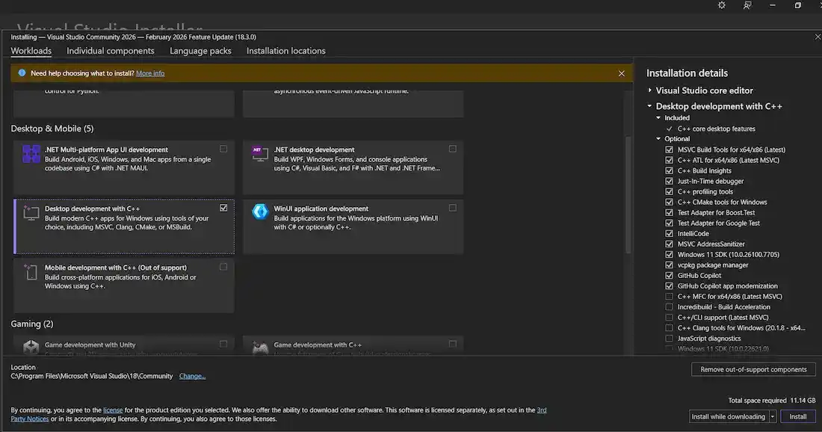Open installer settings gear icon
The image size is (822, 432).
[x=722, y=5]
